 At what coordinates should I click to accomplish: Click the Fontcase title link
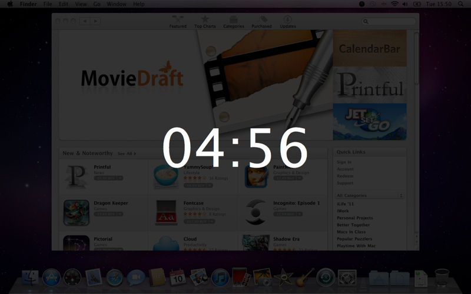(x=194, y=203)
